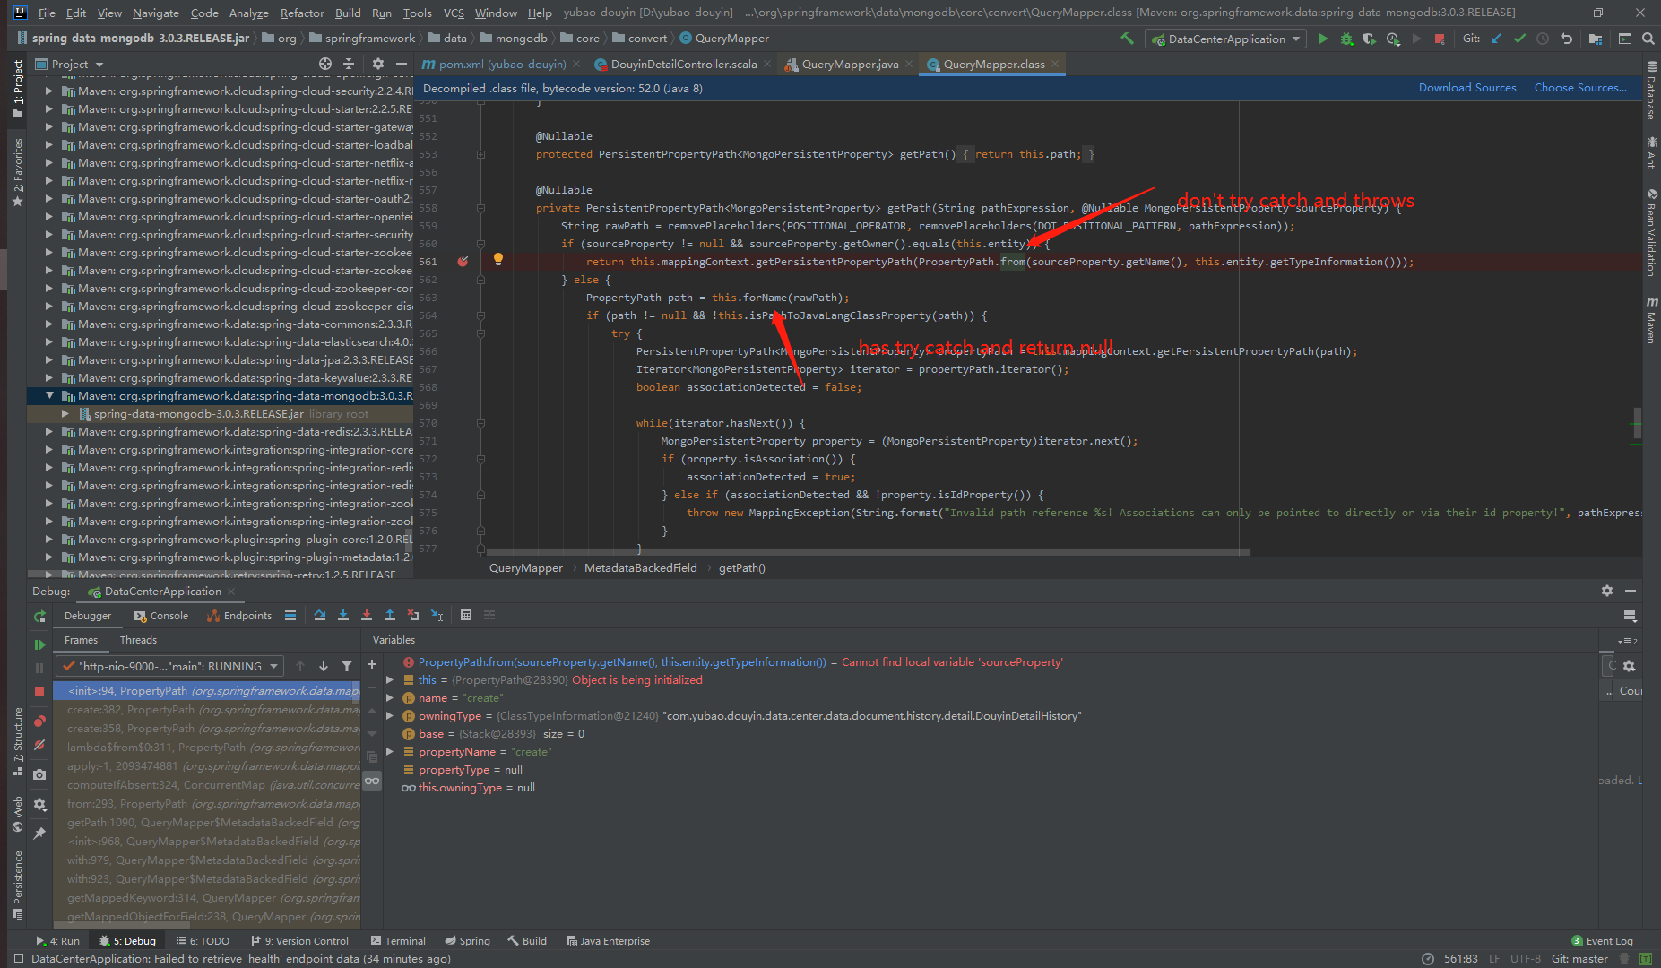Viewport: 1661px width, 968px height.
Task: Expand spring-data-redis Maven library node
Action: point(49,431)
